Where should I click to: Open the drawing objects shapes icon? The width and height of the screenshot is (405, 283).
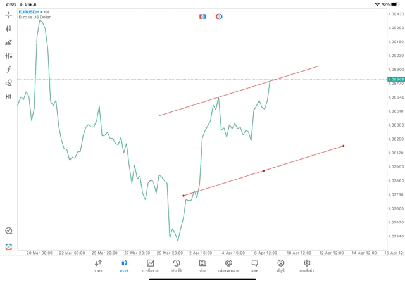coord(8,82)
